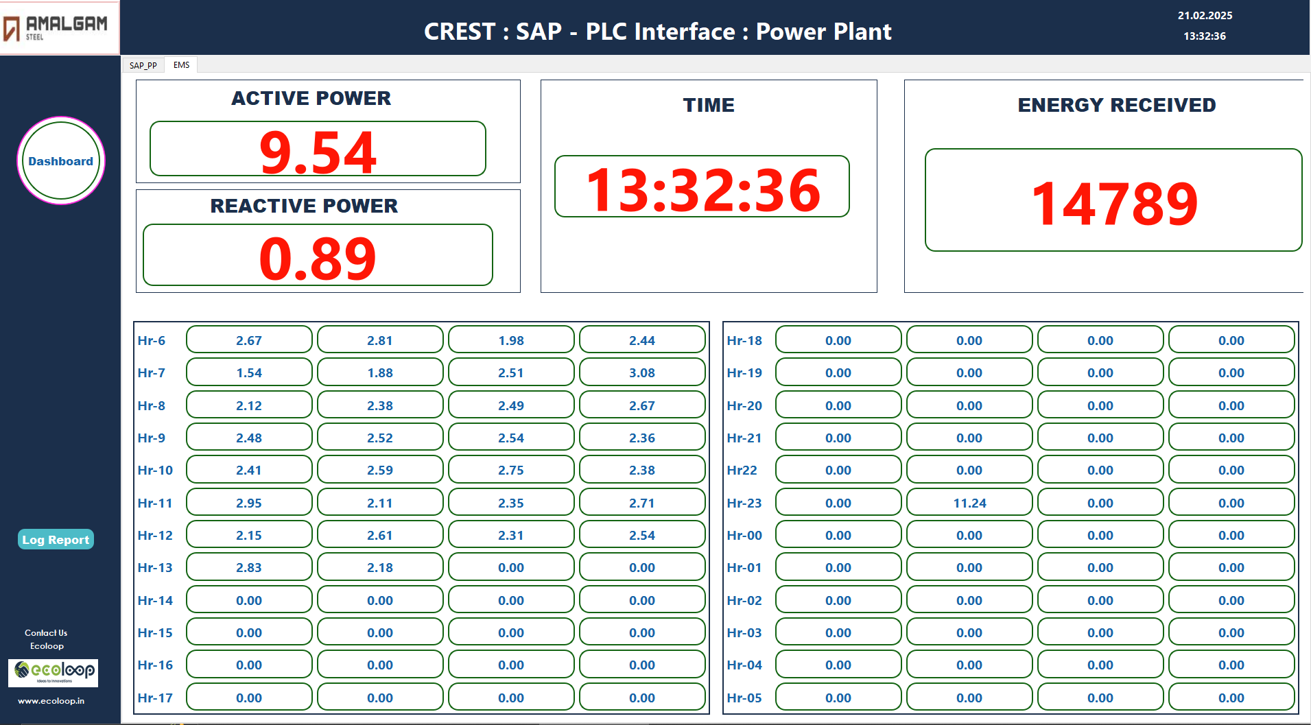Click the Hr-6 first value field

click(249, 339)
